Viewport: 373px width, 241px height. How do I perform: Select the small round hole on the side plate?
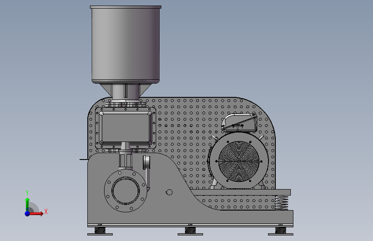coord(169,192)
